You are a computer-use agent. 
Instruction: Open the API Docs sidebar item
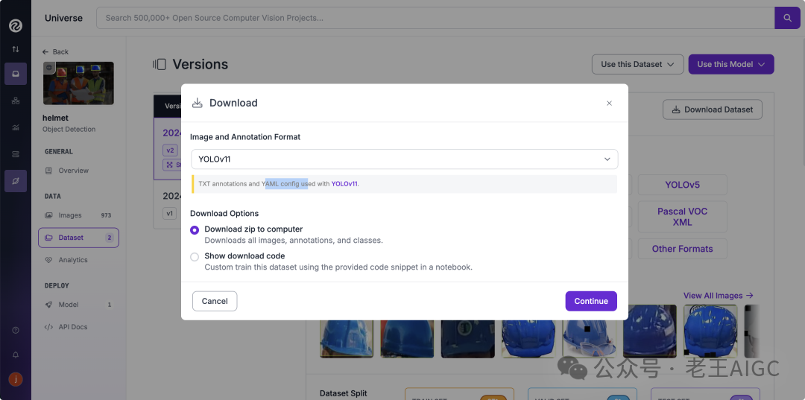coord(78,327)
